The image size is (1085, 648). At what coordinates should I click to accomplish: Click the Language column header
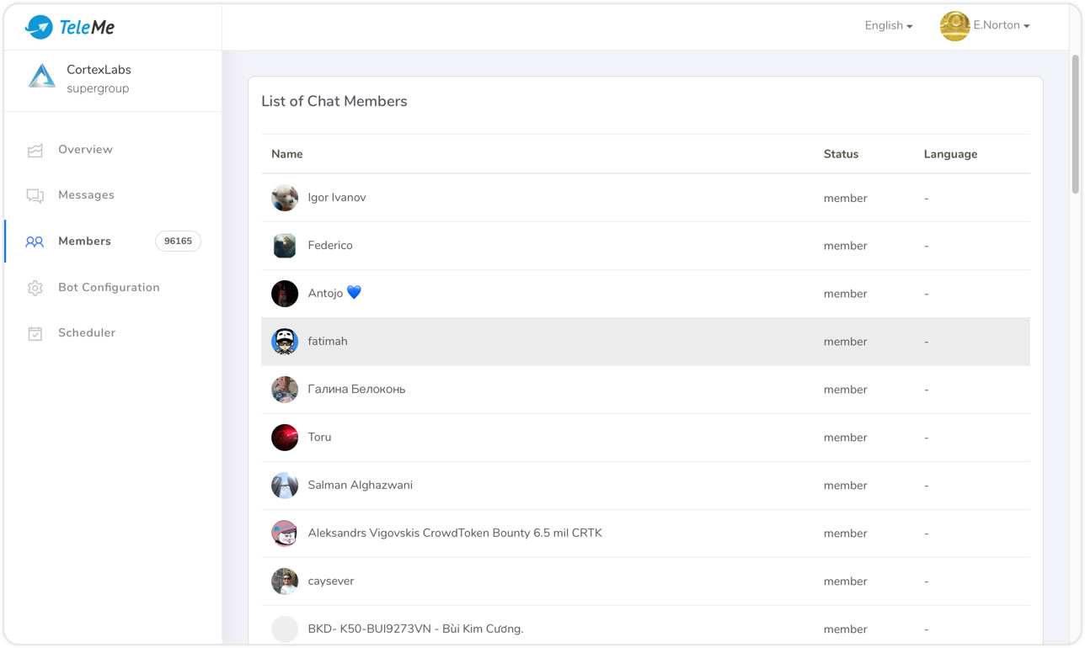(950, 154)
